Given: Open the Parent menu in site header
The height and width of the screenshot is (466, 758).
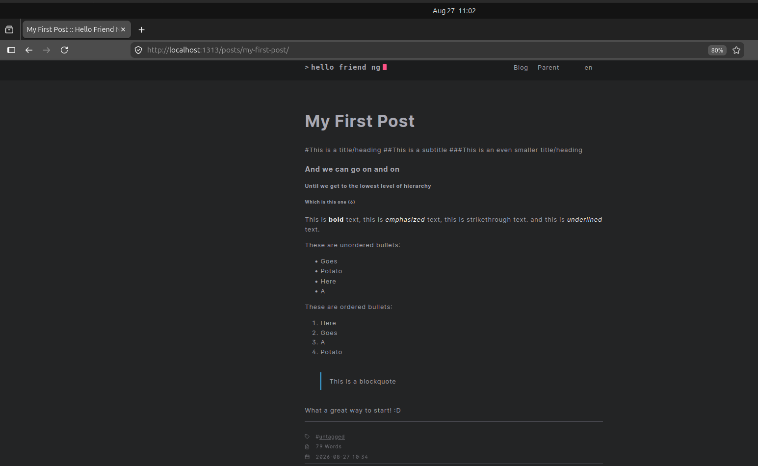Looking at the screenshot, I should [x=548, y=68].
